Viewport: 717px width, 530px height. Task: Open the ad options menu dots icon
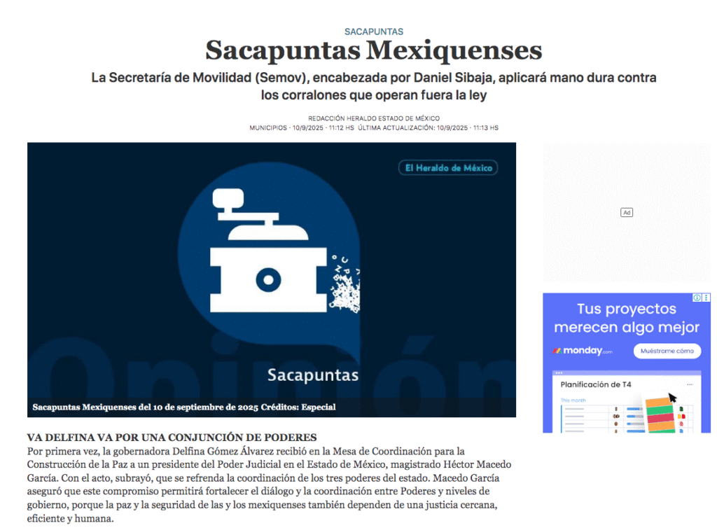[706, 298]
